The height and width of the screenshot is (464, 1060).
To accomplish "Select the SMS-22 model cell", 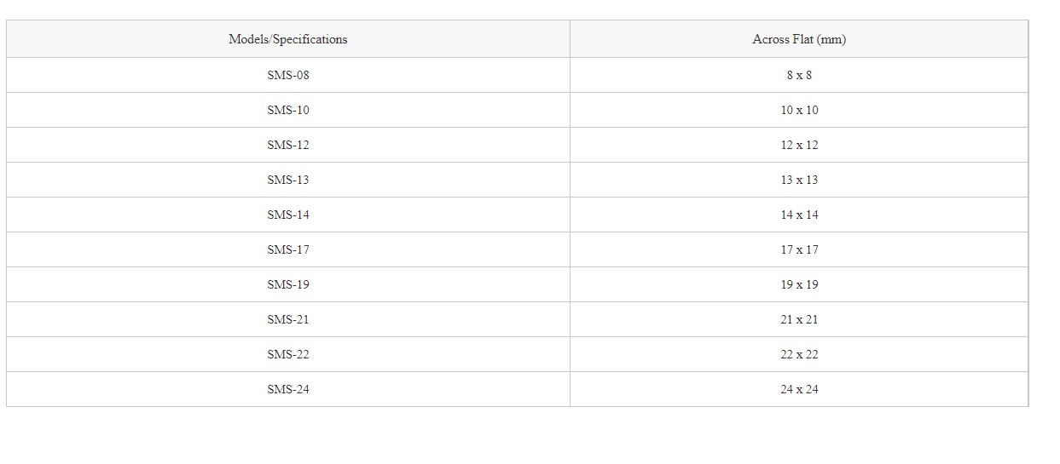I will pyautogui.click(x=288, y=354).
